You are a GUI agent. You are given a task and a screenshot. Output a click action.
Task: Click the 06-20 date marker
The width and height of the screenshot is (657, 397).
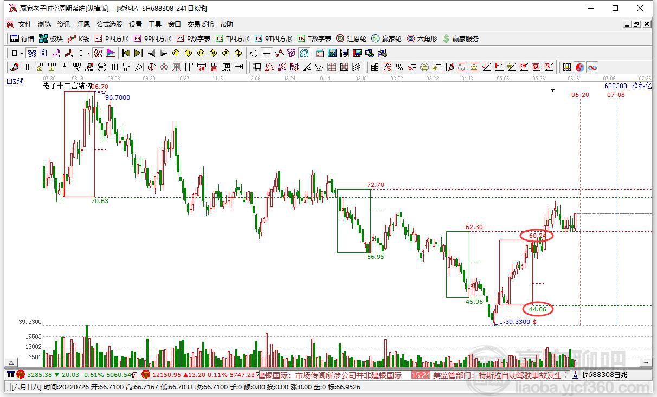coord(580,95)
